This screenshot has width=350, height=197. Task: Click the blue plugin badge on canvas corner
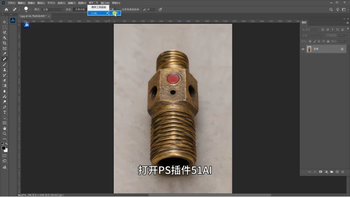pyautogui.click(x=26, y=25)
